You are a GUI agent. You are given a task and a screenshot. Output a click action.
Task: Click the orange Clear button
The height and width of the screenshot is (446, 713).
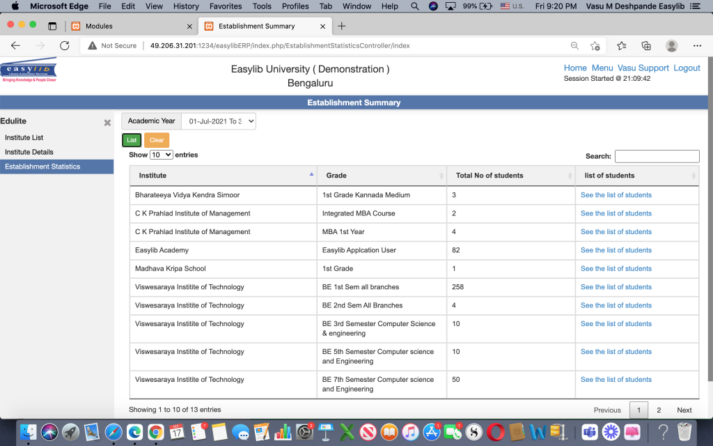[157, 140]
